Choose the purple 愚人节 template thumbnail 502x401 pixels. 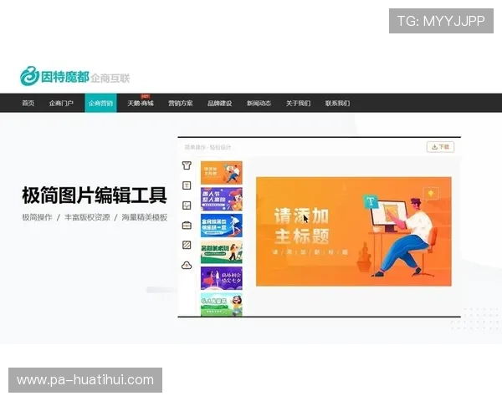pos(222,199)
